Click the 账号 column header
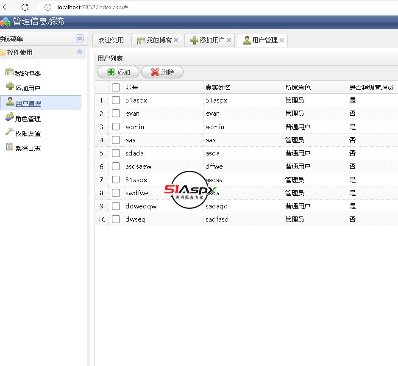The image size is (398, 366). coord(132,87)
